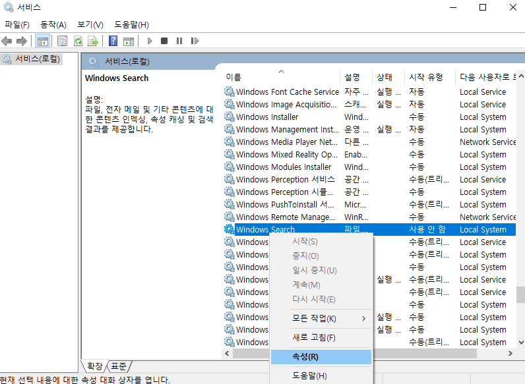Click vertical scrollbar up arrow
The image size is (525, 384).
[x=521, y=76]
